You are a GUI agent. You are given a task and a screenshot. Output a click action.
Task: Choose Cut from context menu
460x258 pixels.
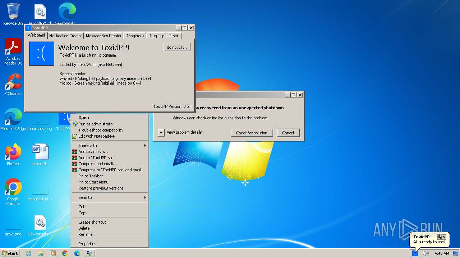tap(110, 207)
